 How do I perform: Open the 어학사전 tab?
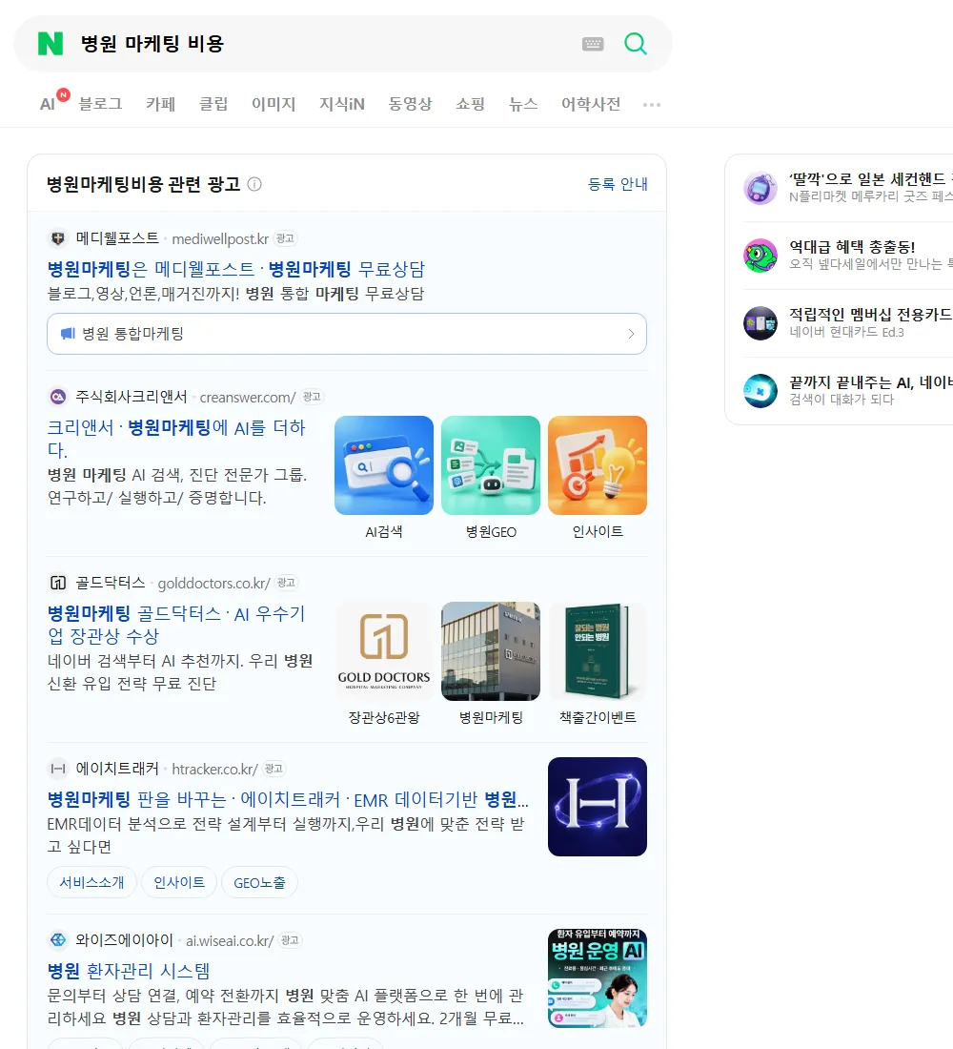pyautogui.click(x=591, y=104)
